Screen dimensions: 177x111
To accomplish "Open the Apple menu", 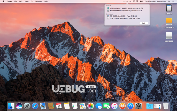I will 3,1.
